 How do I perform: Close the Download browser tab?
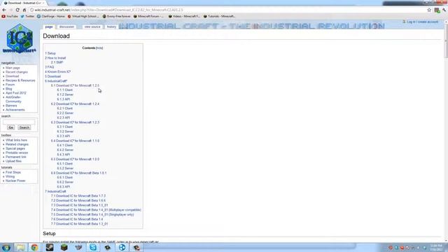point(43,3)
